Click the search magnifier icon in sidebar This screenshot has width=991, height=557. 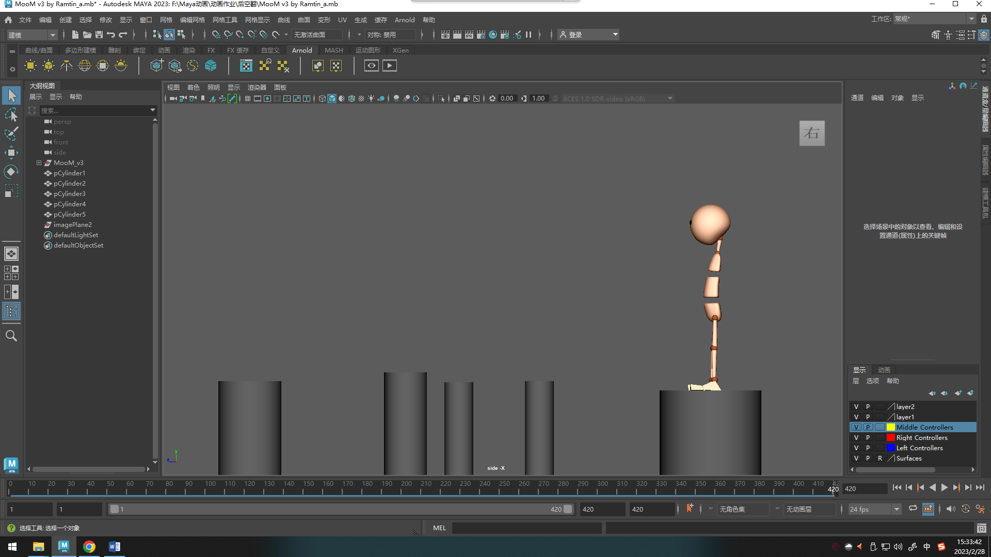11,336
